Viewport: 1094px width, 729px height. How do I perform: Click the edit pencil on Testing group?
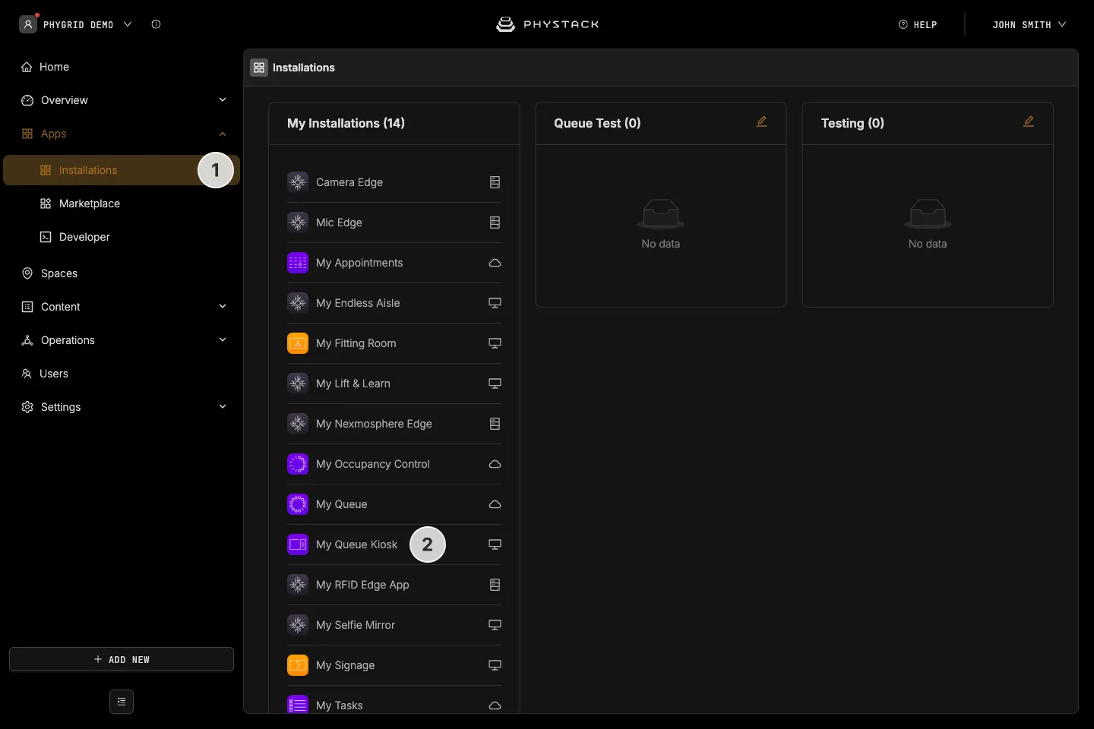point(1029,121)
